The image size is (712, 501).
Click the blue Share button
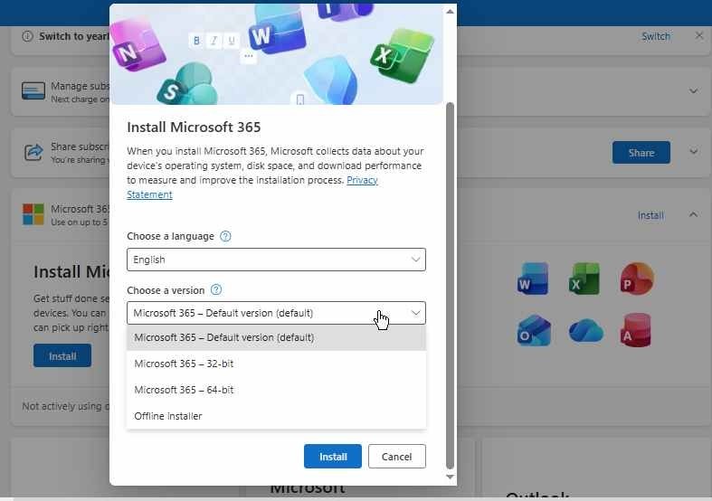point(641,153)
